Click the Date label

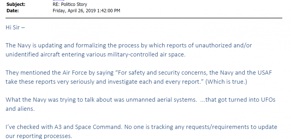[13, 11]
